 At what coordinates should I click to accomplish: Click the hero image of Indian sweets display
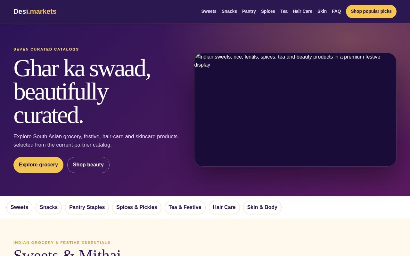pos(295,110)
